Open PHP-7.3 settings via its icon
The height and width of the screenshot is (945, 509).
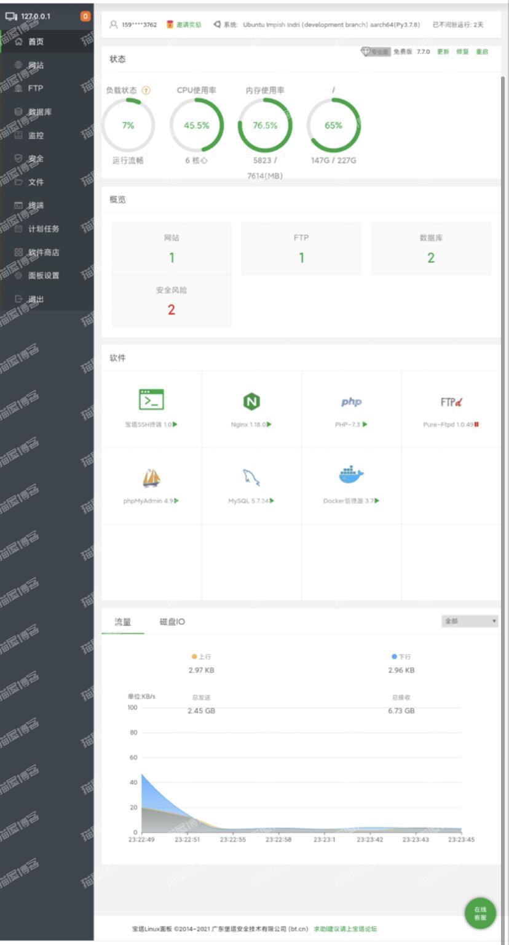pyautogui.click(x=350, y=400)
